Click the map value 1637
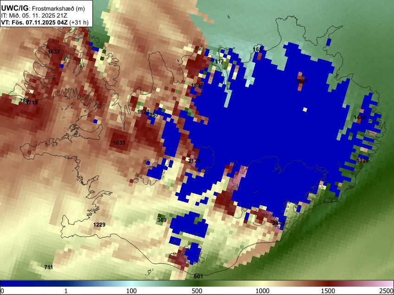This screenshot has width=394, height=295. [x=54, y=52]
